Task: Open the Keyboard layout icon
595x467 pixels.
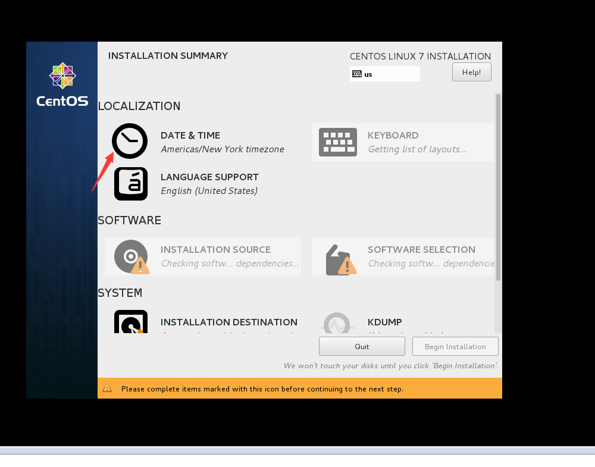Action: (338, 142)
